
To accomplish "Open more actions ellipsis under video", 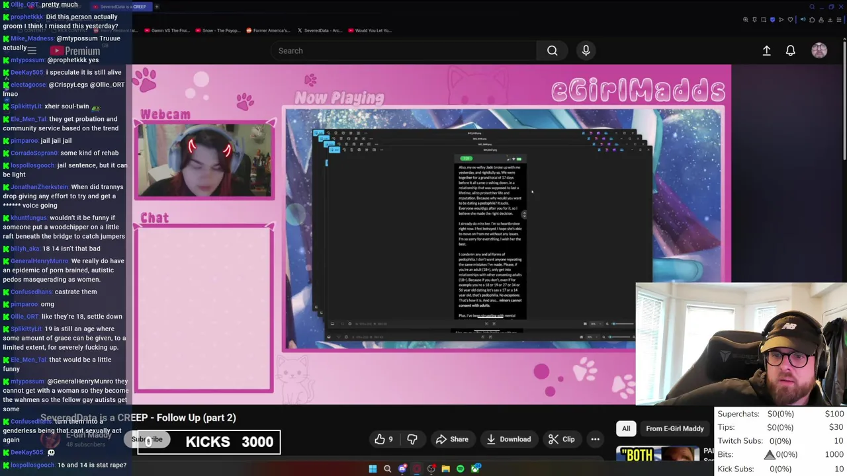I will pos(595,439).
